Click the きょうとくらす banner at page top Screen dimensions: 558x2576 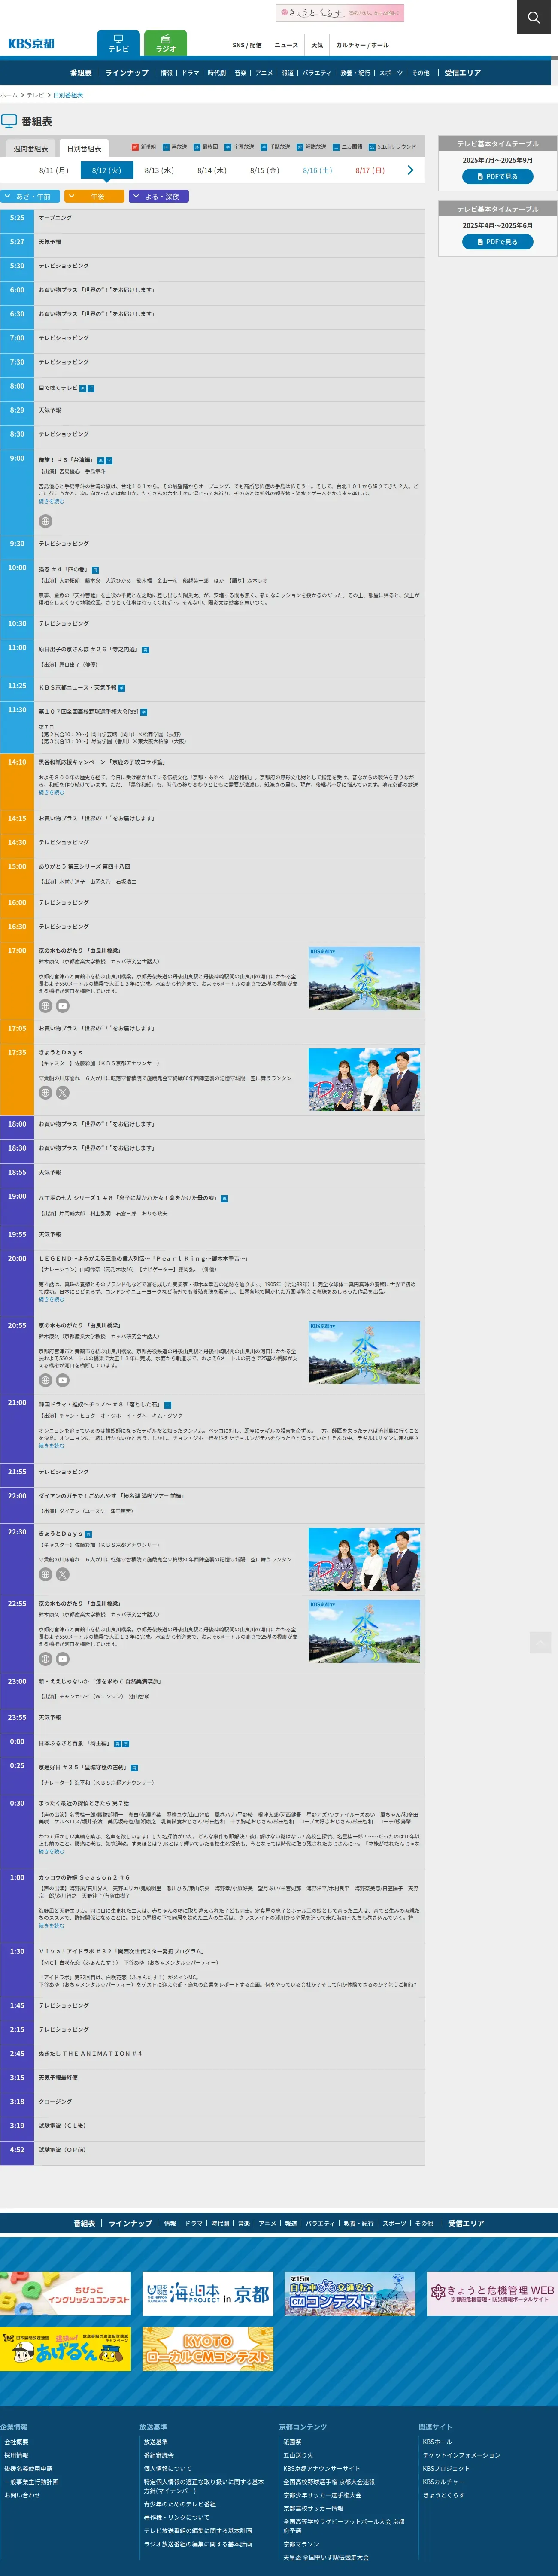click(340, 13)
